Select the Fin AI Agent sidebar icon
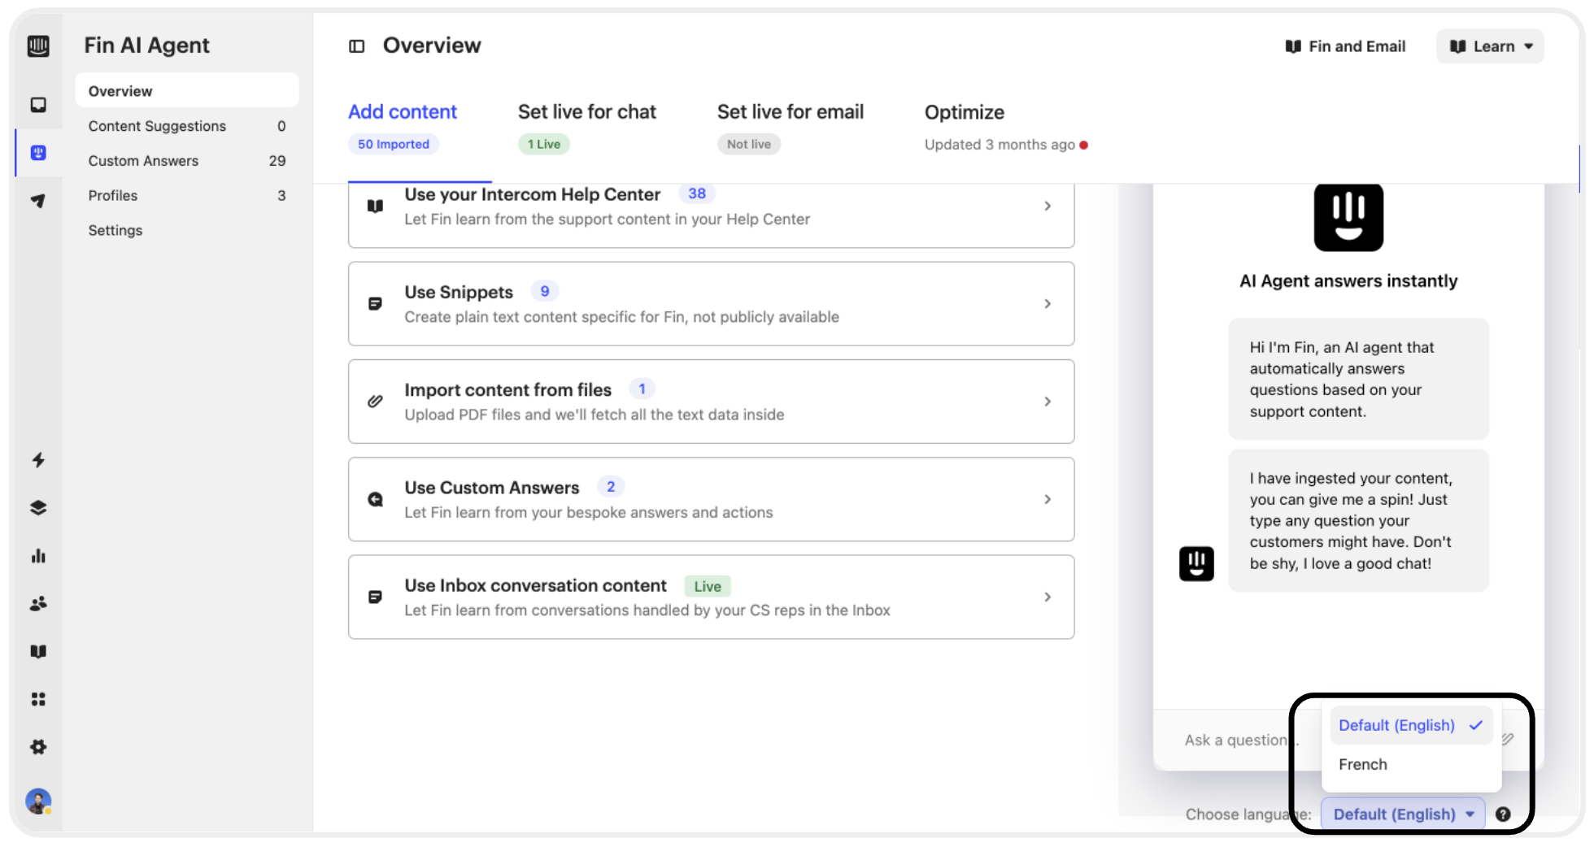Image resolution: width=1594 pixels, height=847 pixels. point(38,153)
